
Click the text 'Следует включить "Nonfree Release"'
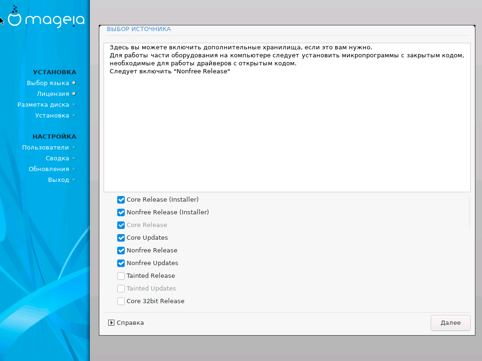[x=169, y=71]
